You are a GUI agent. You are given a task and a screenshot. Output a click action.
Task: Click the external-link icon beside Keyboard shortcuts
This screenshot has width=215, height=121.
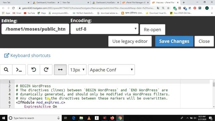pos(7,55)
